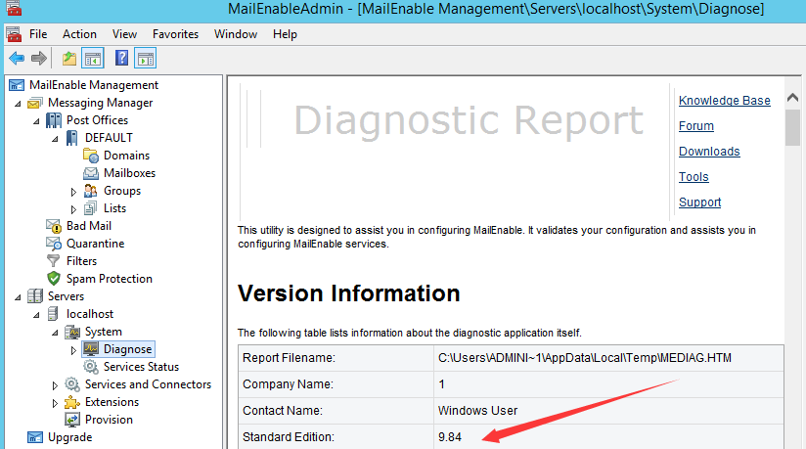Click the Up One Level folder icon

pyautogui.click(x=69, y=58)
